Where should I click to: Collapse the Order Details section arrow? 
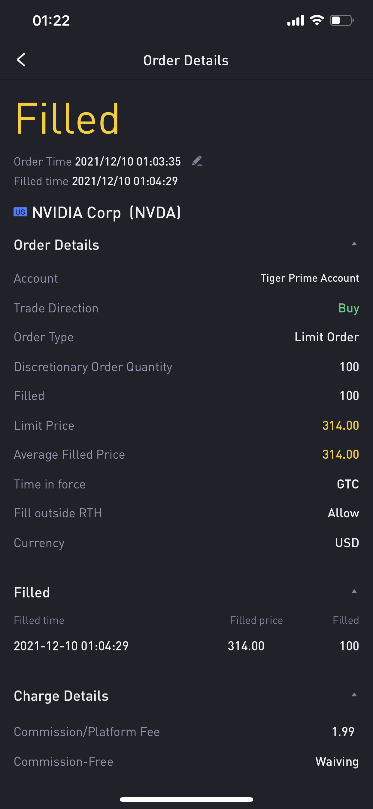(x=354, y=244)
